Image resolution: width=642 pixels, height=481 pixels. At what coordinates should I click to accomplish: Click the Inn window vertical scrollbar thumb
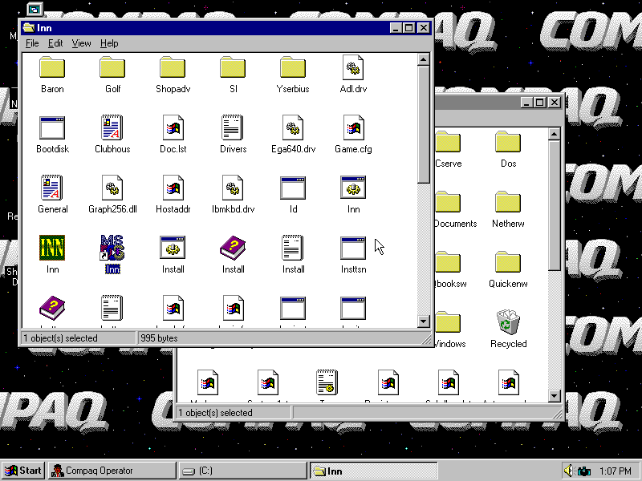click(424, 124)
